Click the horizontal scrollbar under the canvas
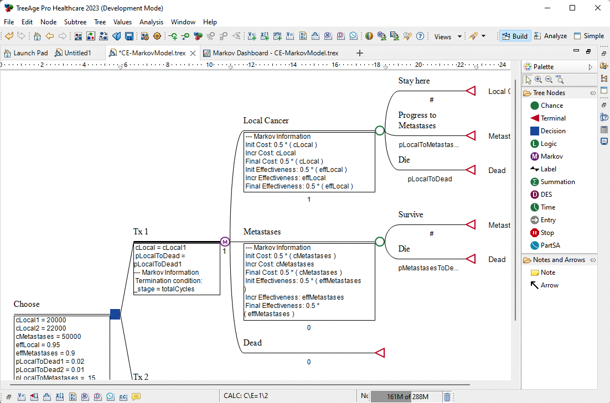 238,384
